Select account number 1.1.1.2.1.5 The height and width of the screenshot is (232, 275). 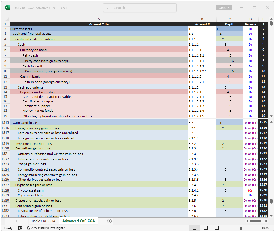(202, 116)
